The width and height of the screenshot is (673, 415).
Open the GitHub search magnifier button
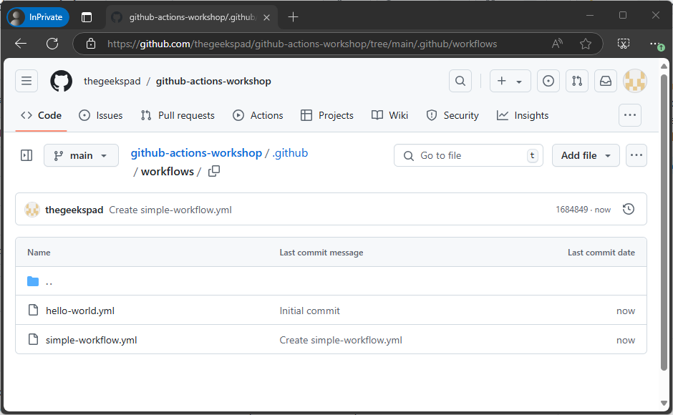click(x=460, y=81)
